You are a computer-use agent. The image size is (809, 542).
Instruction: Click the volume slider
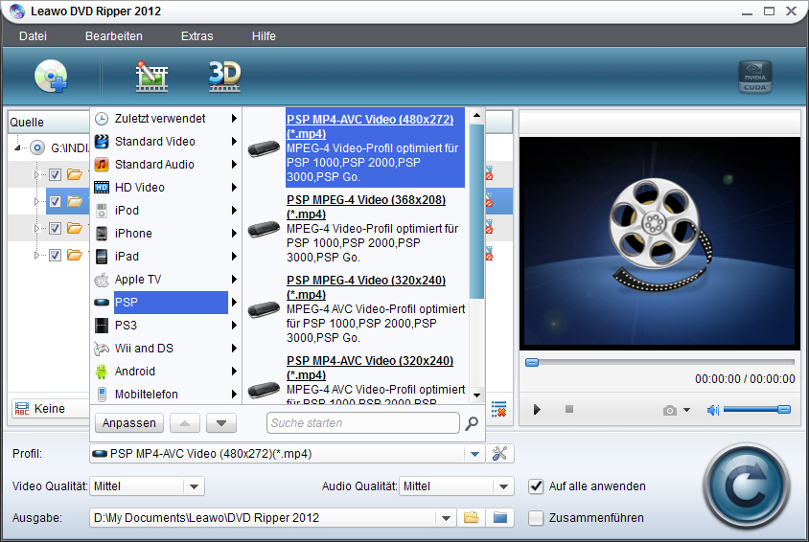757,410
